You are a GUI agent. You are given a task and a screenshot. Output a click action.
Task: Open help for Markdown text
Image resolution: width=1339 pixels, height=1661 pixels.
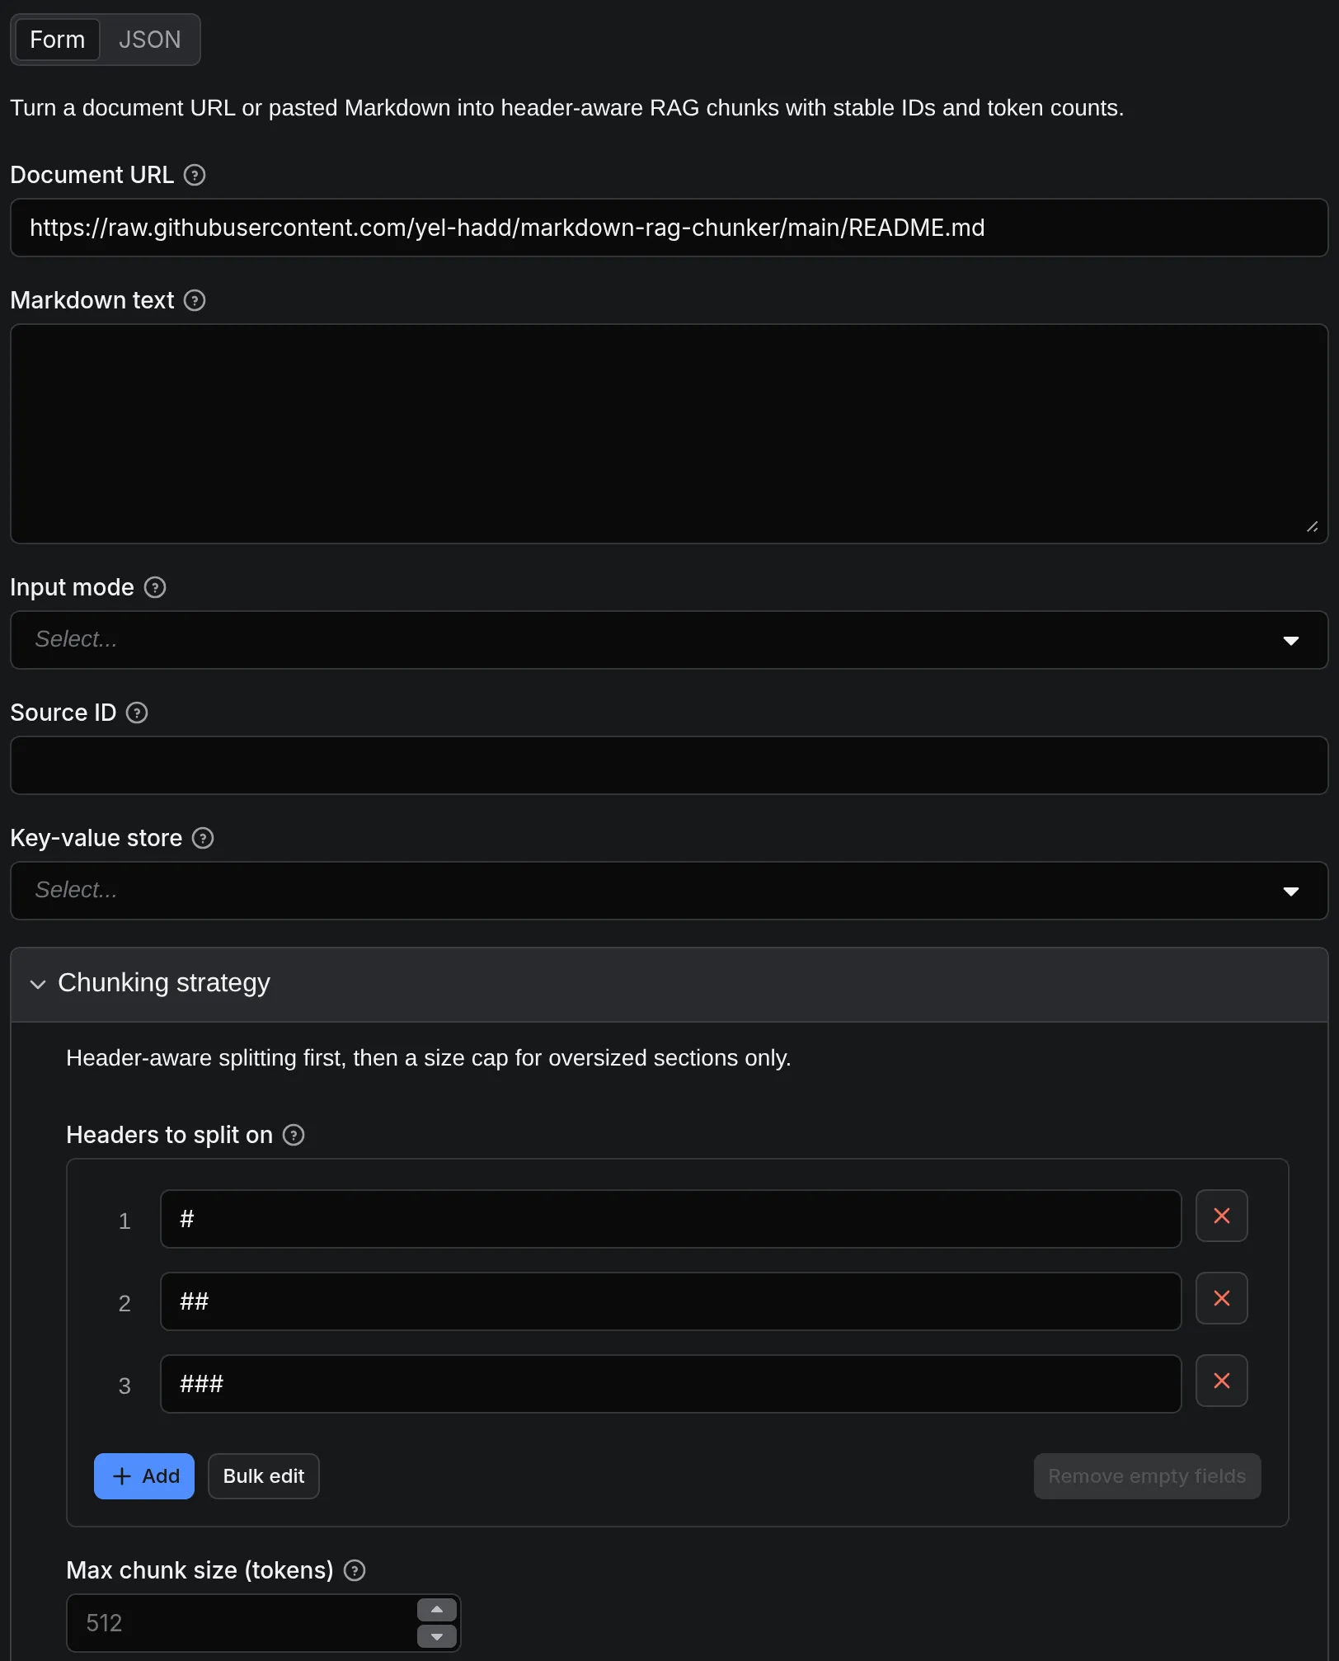pos(195,300)
